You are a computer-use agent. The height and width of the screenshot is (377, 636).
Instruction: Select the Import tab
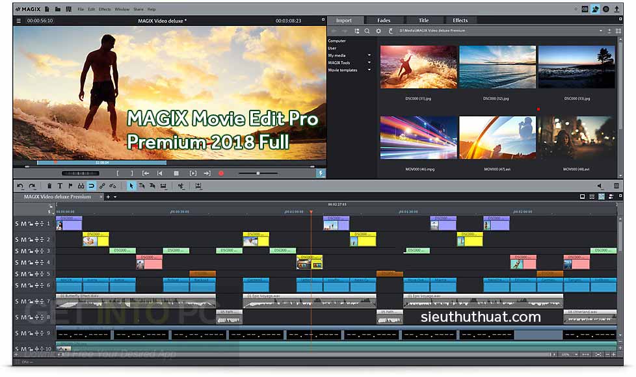[344, 20]
